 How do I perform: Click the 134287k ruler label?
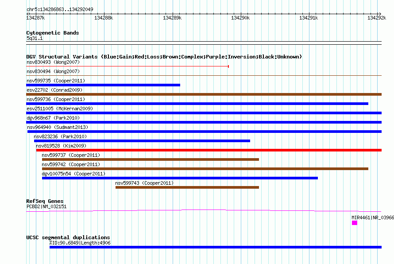[x=35, y=18]
